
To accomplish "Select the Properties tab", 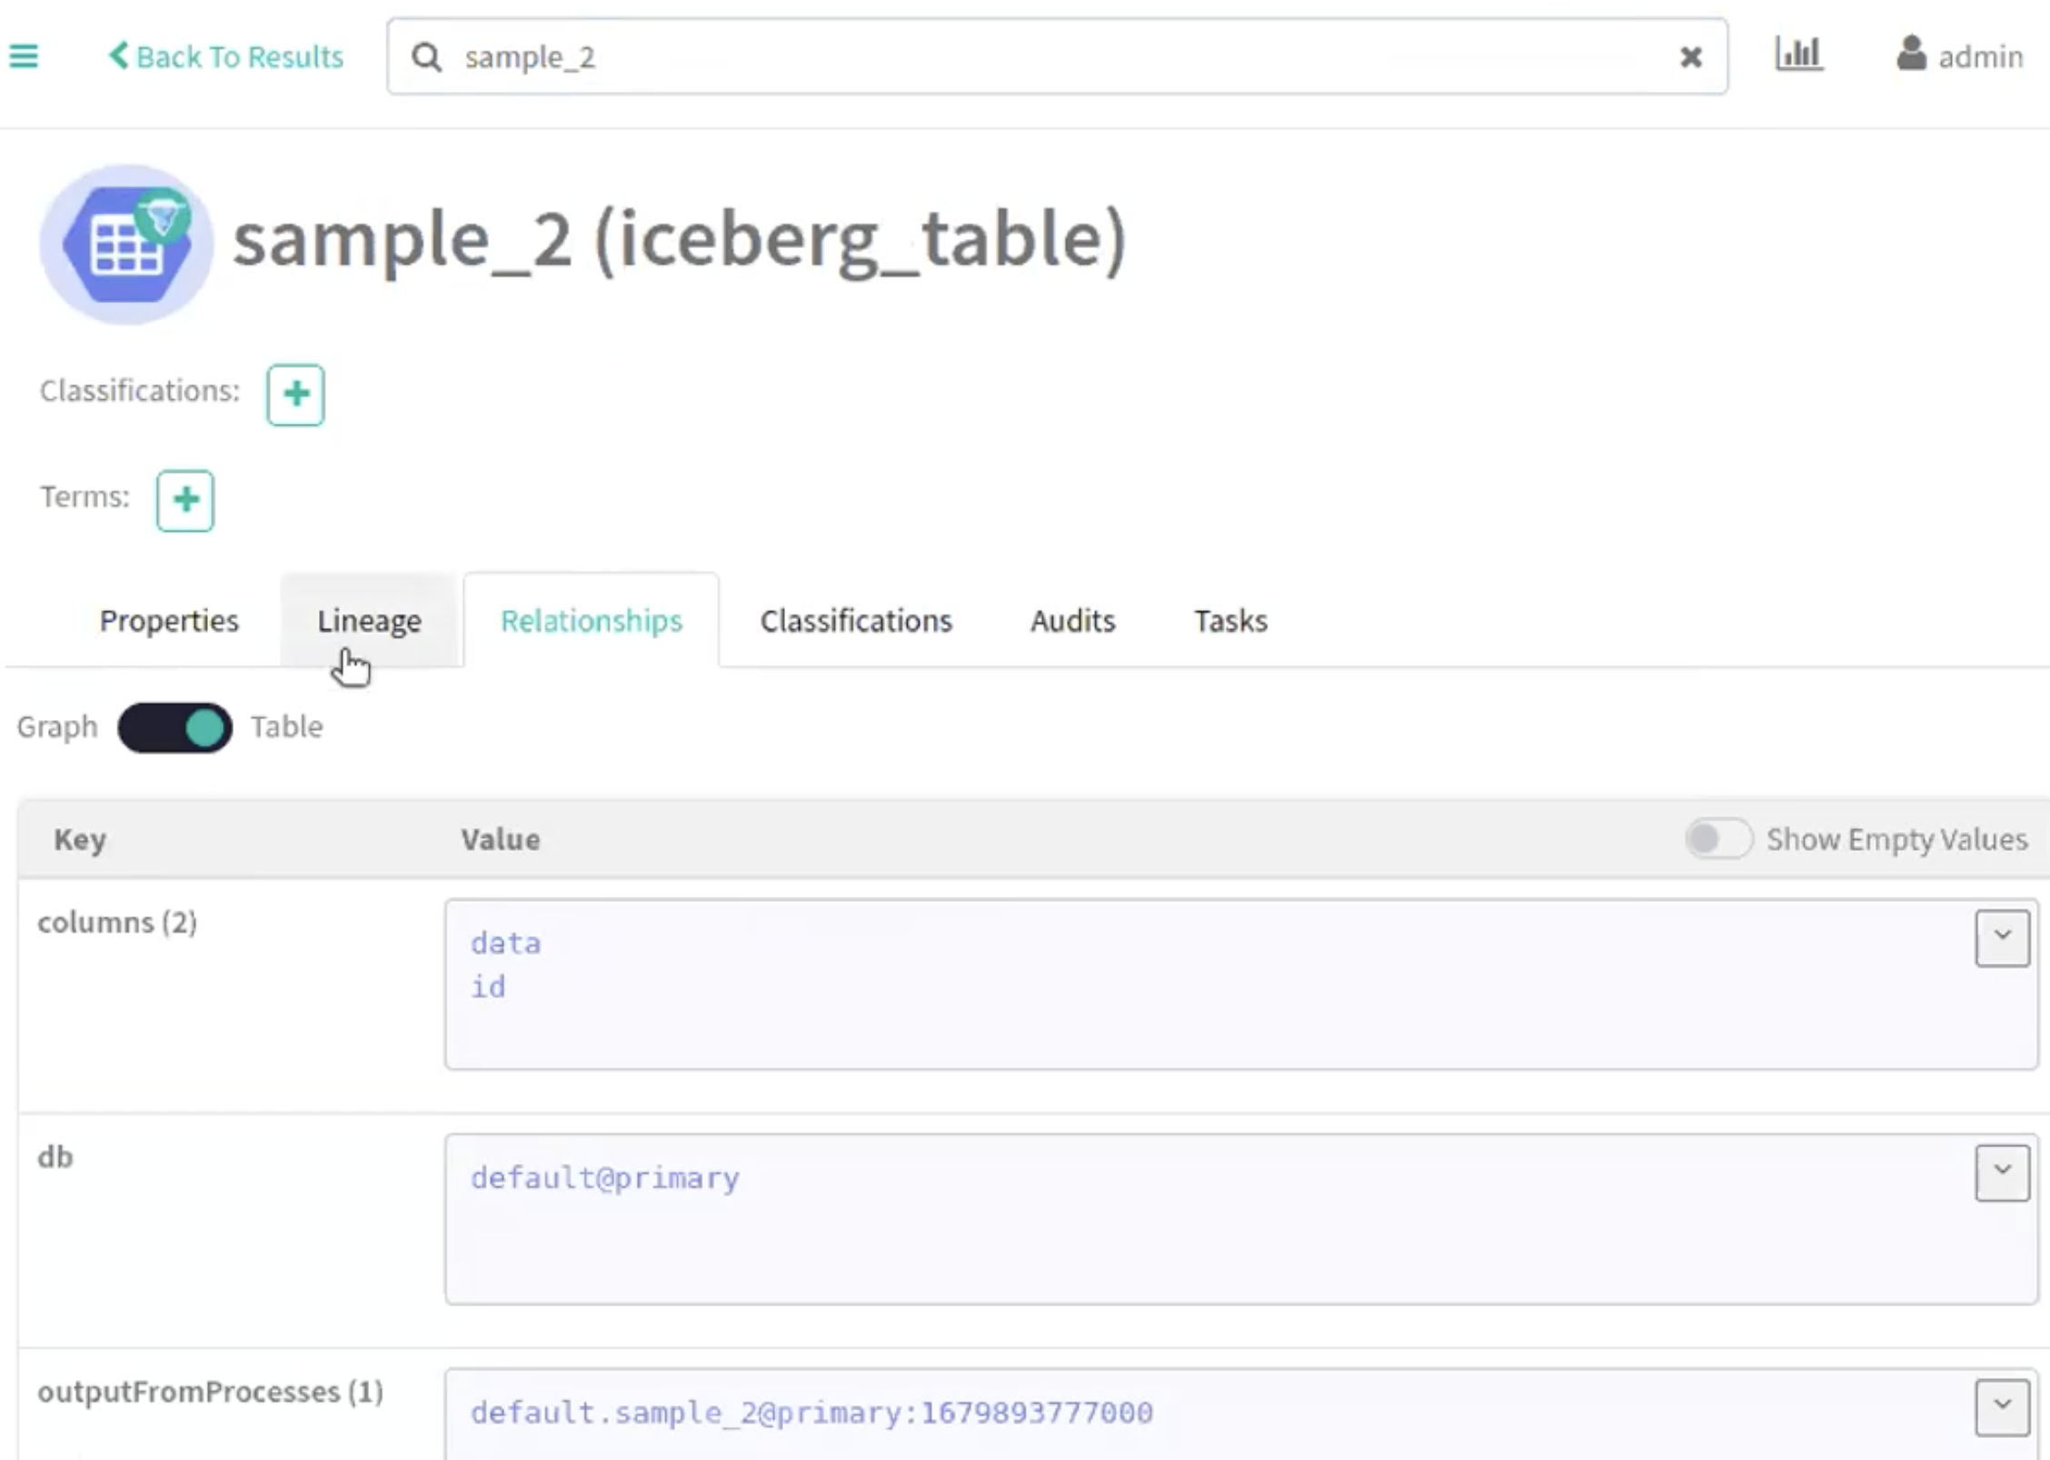I will coord(169,621).
